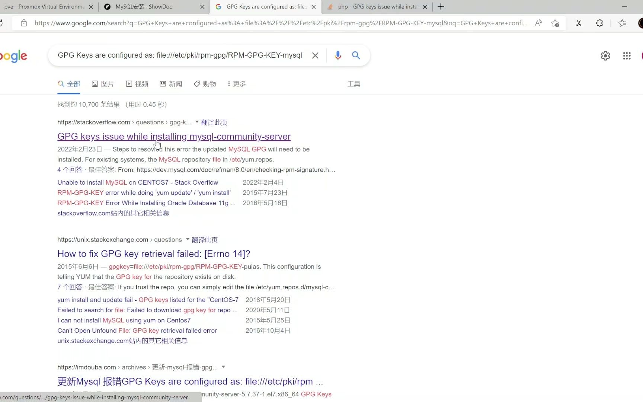Open the Google apps grid
Image resolution: width=643 pixels, height=402 pixels.
pos(627,55)
